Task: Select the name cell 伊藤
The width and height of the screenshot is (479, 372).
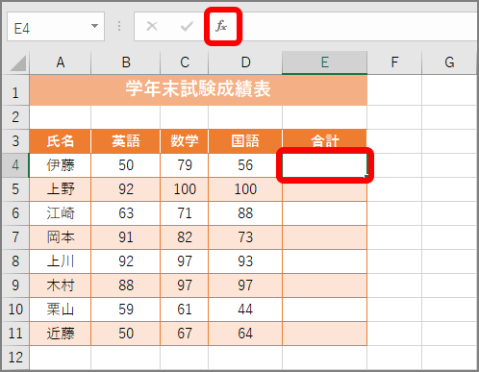Action: pos(61,165)
